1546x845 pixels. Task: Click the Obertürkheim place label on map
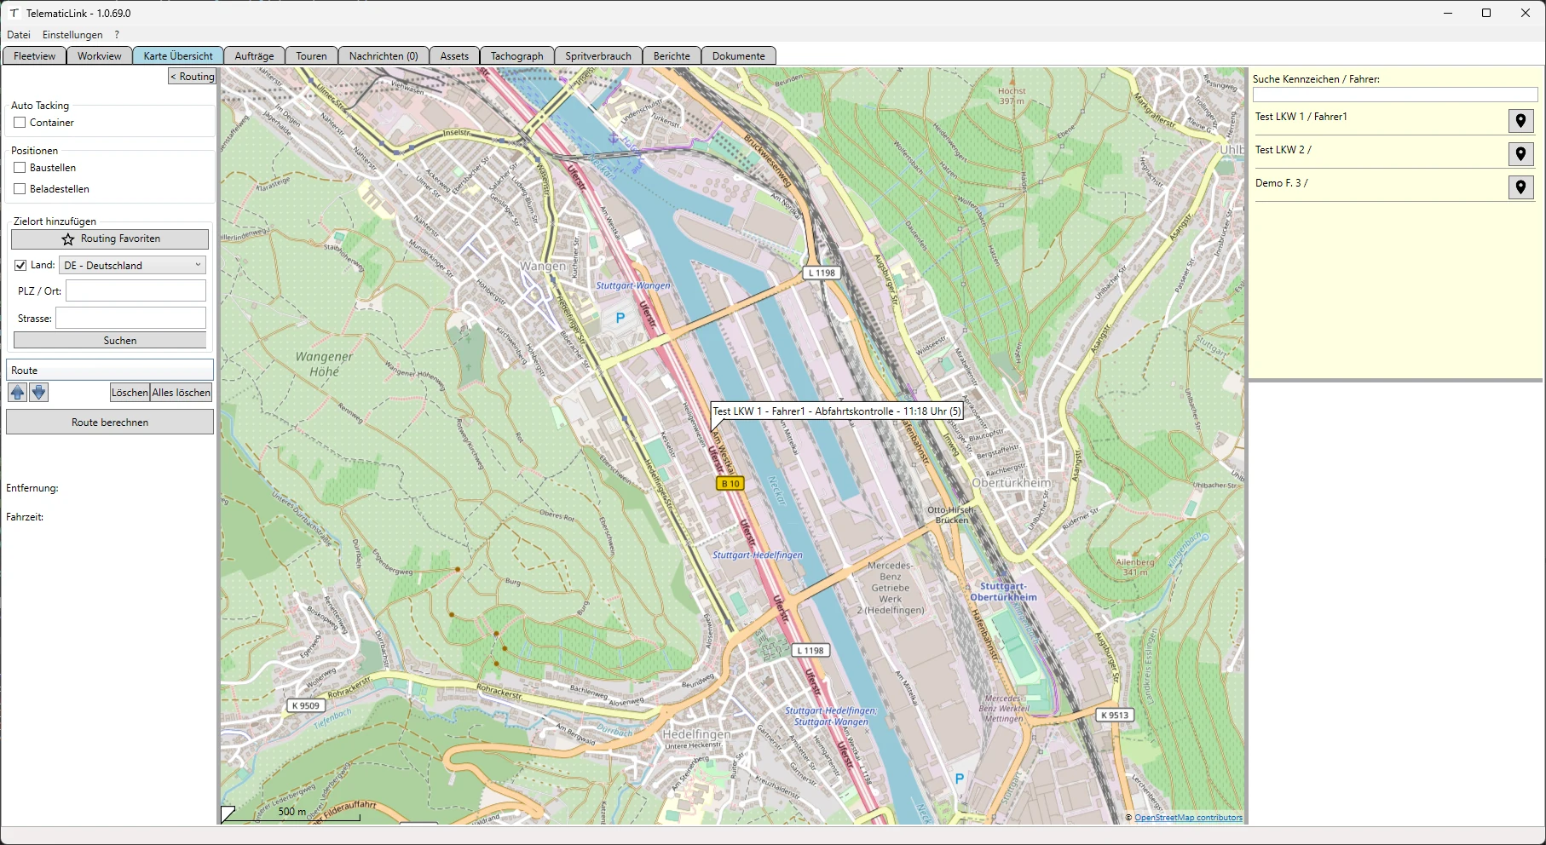coord(1012,483)
